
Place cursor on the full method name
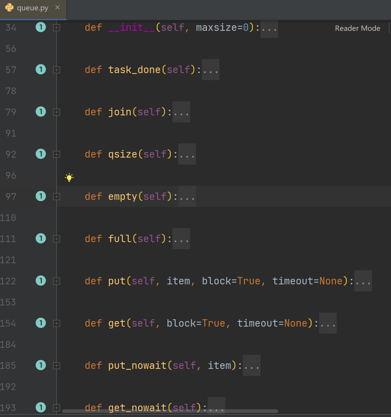click(120, 239)
